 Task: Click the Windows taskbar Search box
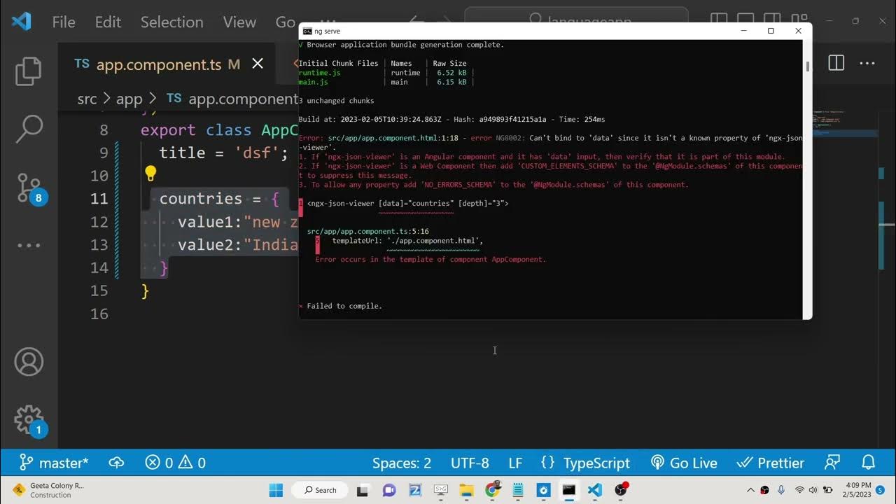coord(321,490)
